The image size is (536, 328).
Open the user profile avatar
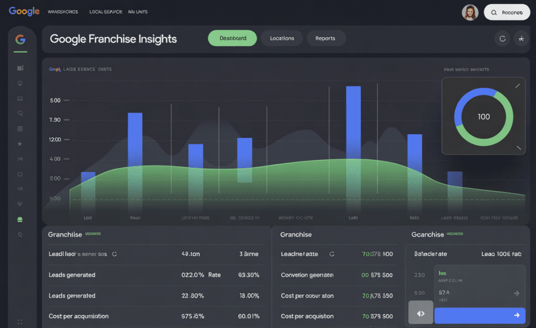point(470,13)
